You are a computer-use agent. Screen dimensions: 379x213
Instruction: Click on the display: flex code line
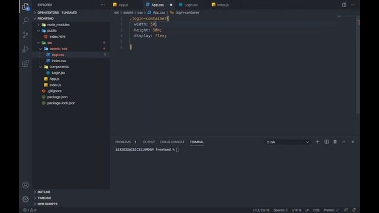point(150,35)
